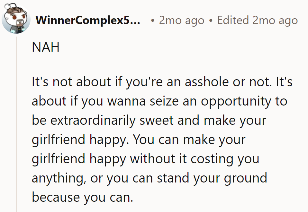308x212 pixels.
Task: Open the WinnerComplex5... user profile link
Action: pos(88,21)
